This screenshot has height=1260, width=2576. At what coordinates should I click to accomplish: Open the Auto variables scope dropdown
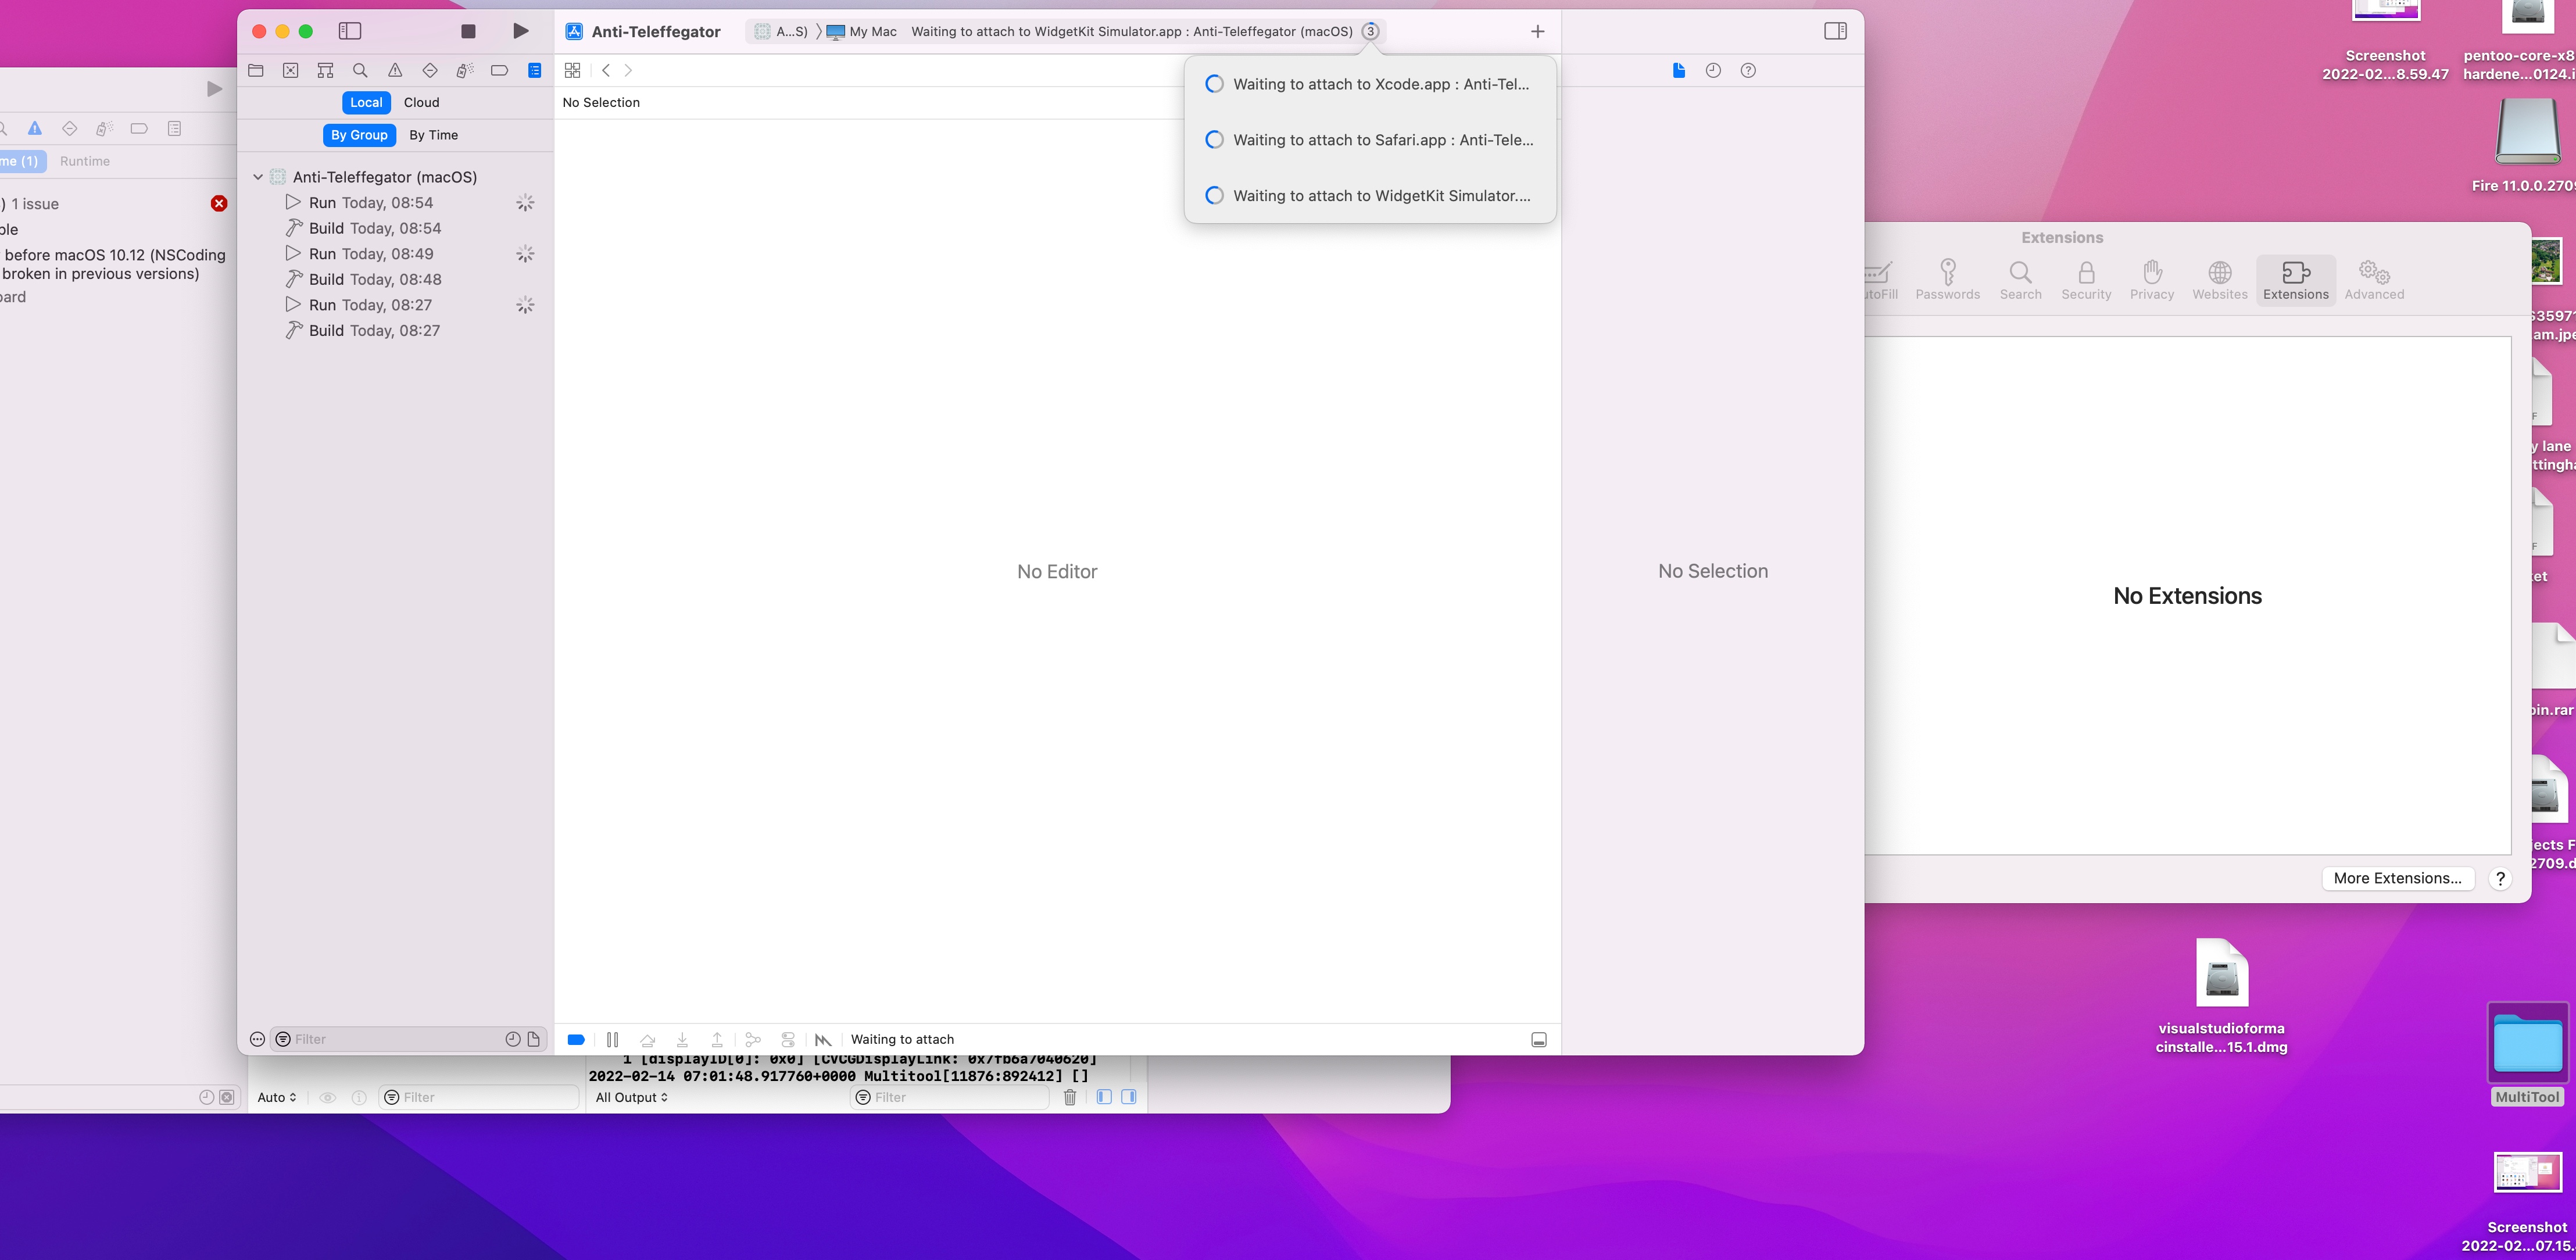(276, 1097)
